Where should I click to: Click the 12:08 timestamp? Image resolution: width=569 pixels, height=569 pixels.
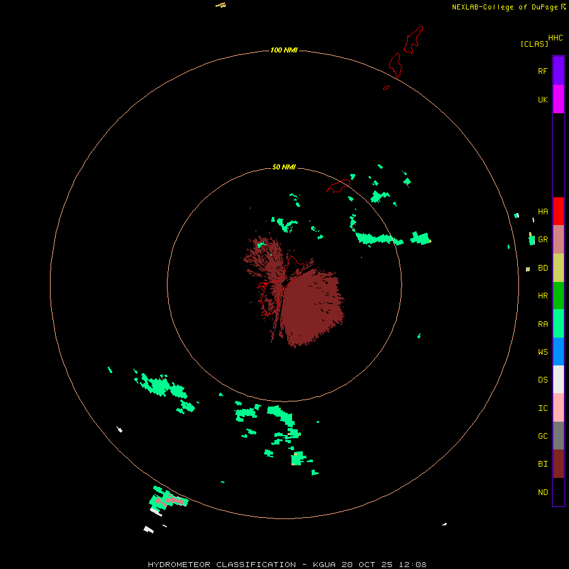(412, 565)
